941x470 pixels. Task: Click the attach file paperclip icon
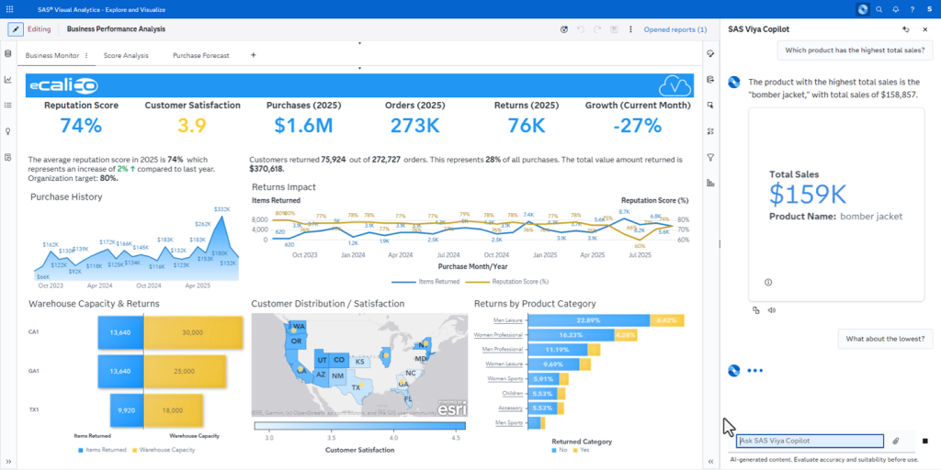click(896, 441)
